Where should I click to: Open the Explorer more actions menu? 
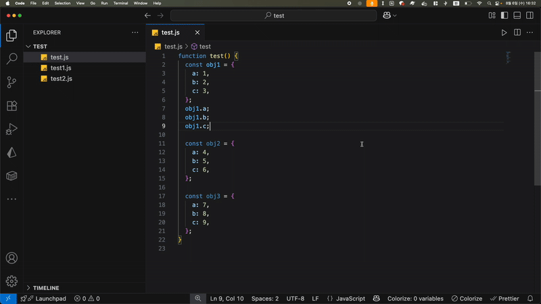tap(135, 32)
